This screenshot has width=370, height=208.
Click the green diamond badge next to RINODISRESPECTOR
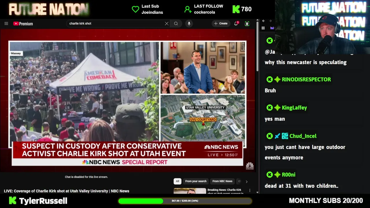point(277,79)
